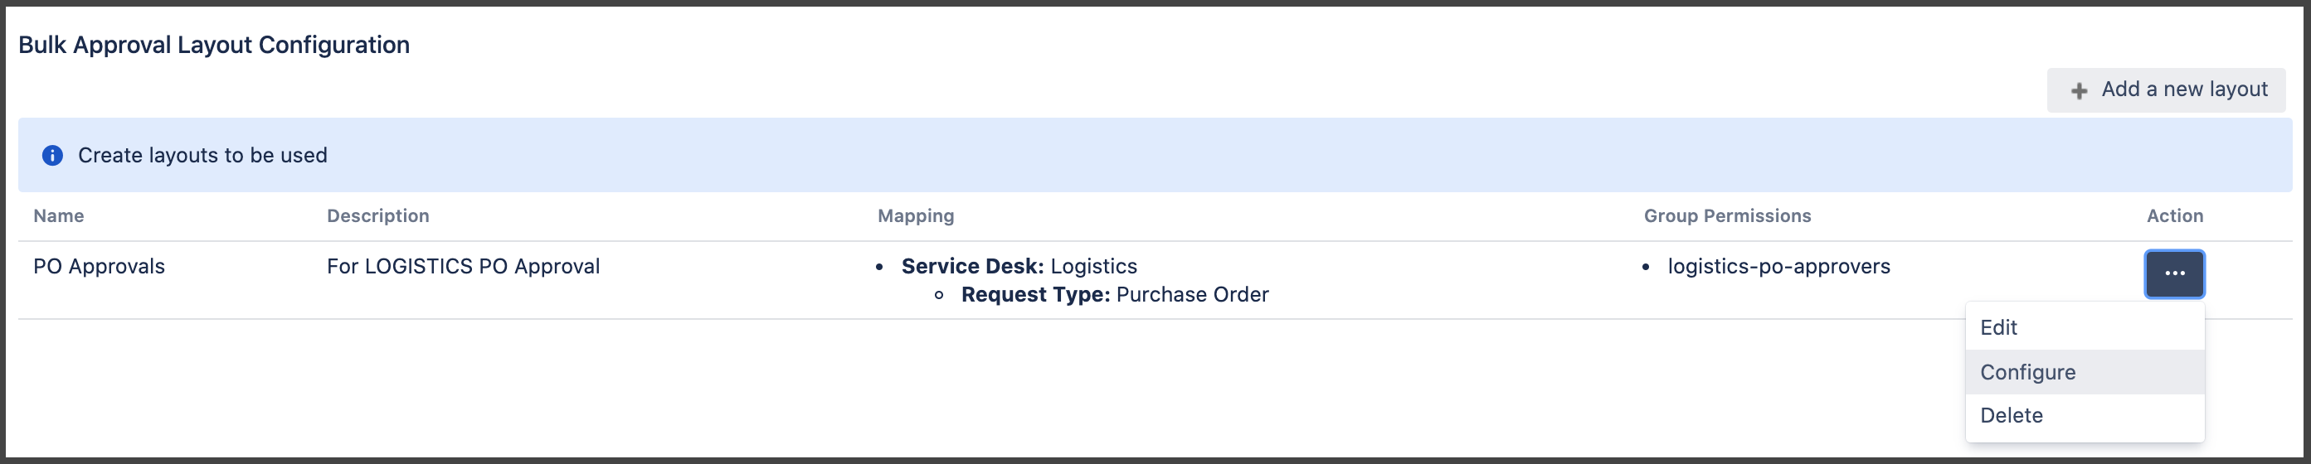
Task: Click the Request Type: Purchase Order entry
Action: click(x=1114, y=295)
